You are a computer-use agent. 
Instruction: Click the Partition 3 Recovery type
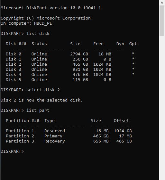[55, 141]
